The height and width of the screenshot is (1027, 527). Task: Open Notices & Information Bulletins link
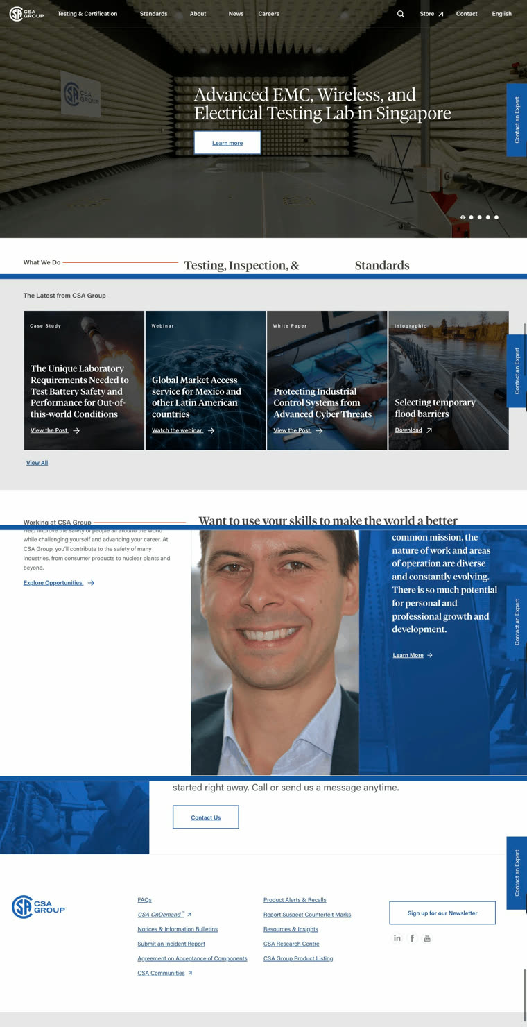(x=178, y=929)
